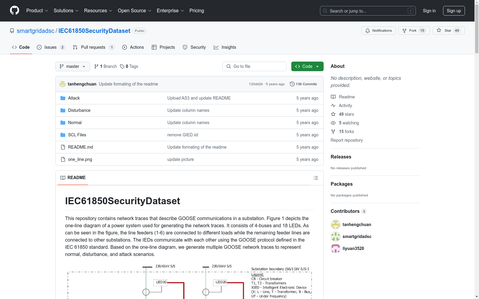Screen dimensions: 479x299
Task: Switch to the Actions tab
Action: point(133,47)
